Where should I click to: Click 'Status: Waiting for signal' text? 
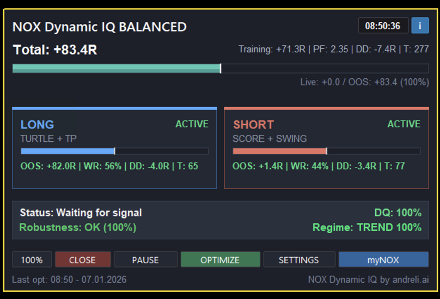coord(81,213)
